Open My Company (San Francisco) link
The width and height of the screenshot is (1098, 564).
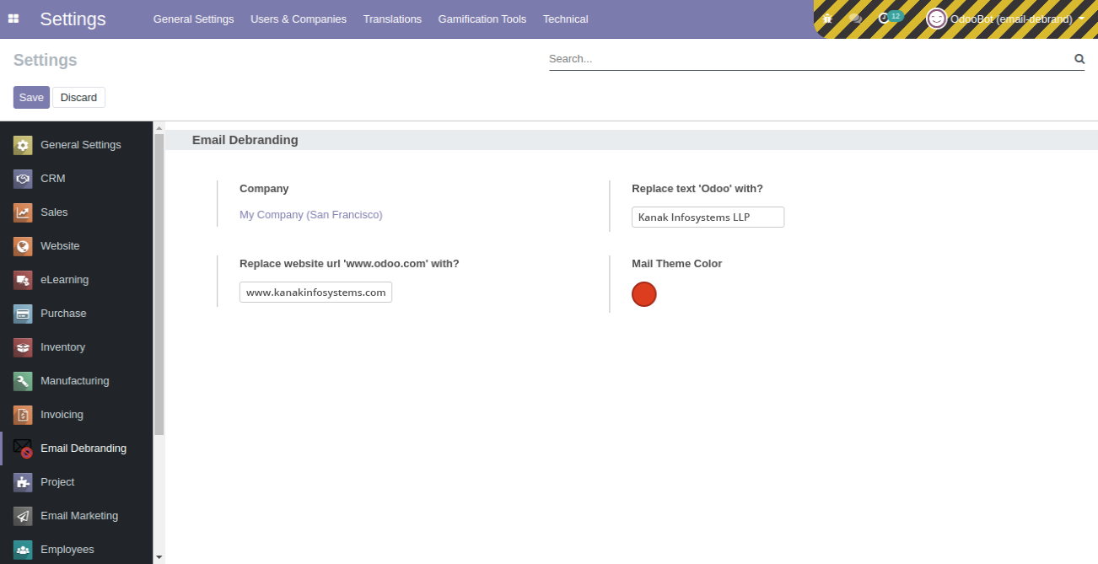coord(311,215)
